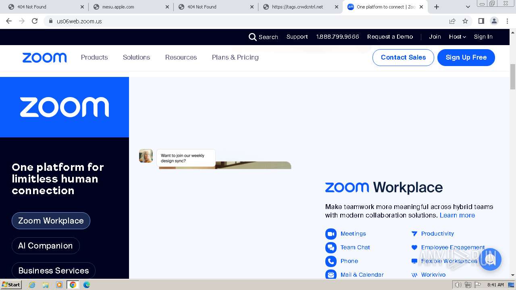Open the Products menu

coord(94,57)
